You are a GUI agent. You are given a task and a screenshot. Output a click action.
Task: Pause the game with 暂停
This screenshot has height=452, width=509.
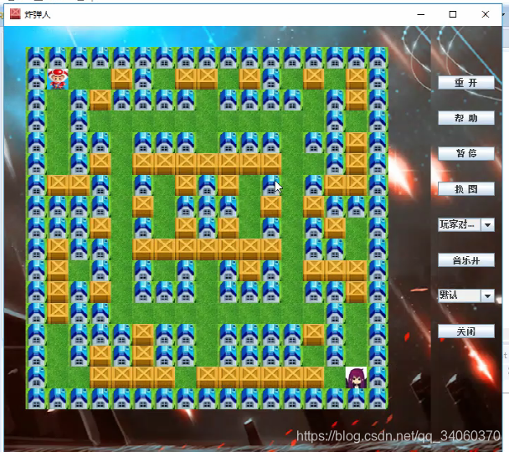tap(466, 153)
